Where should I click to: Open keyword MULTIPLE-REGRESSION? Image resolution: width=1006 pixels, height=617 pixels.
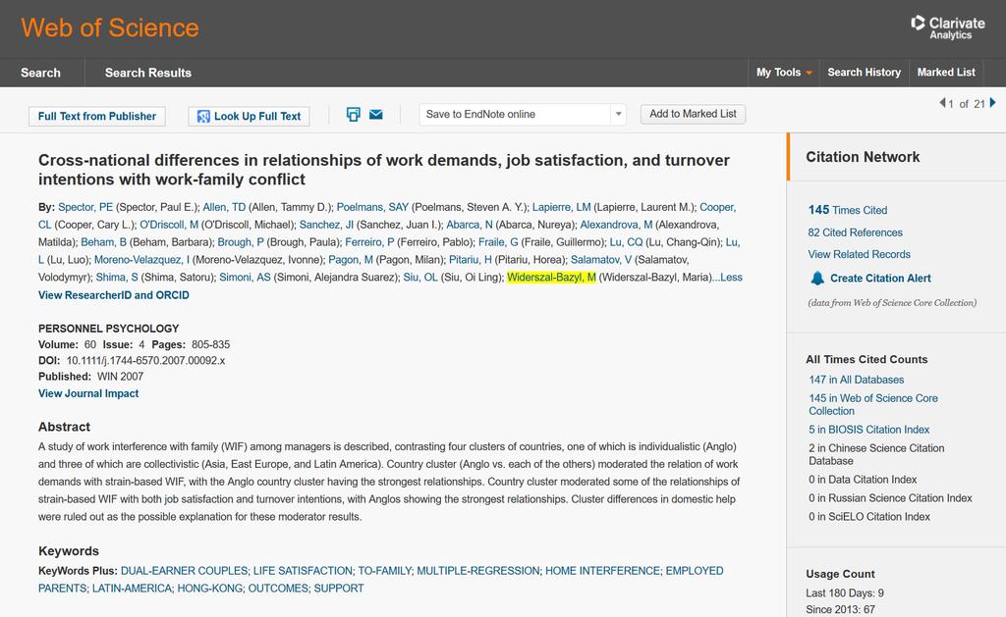[478, 571]
